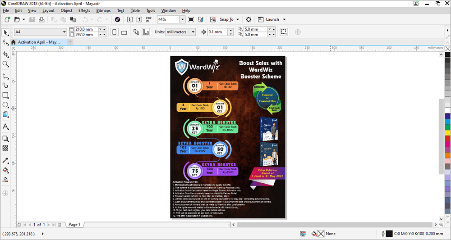Open the Bitmaps menu
This screenshot has height=240, width=451.
click(103, 11)
